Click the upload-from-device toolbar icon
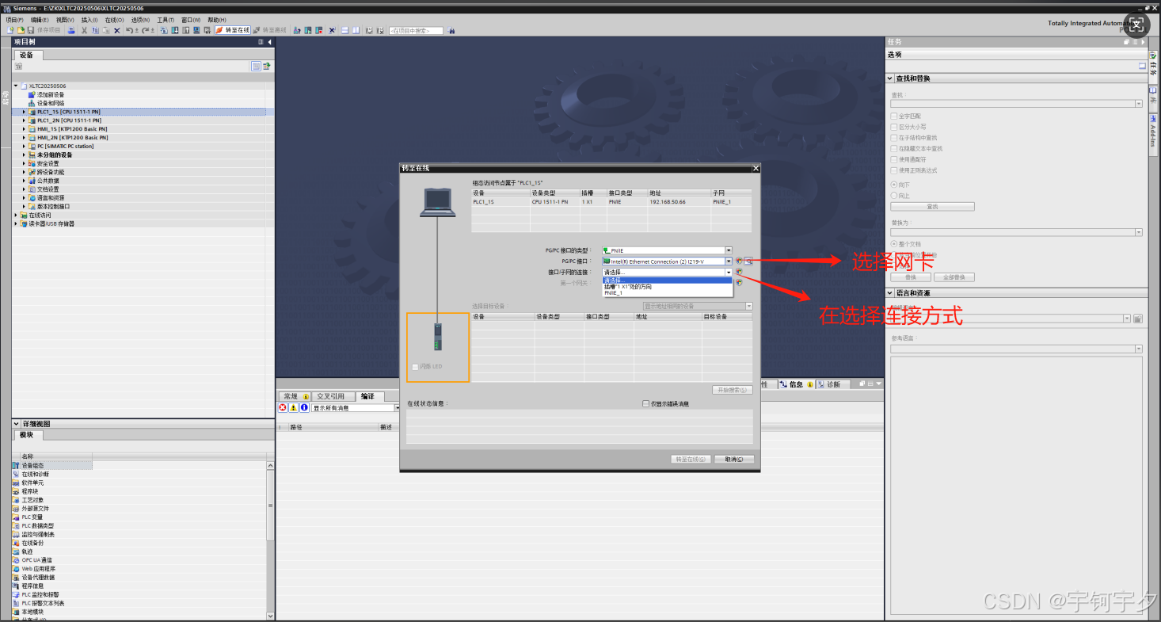1161x622 pixels. point(185,30)
